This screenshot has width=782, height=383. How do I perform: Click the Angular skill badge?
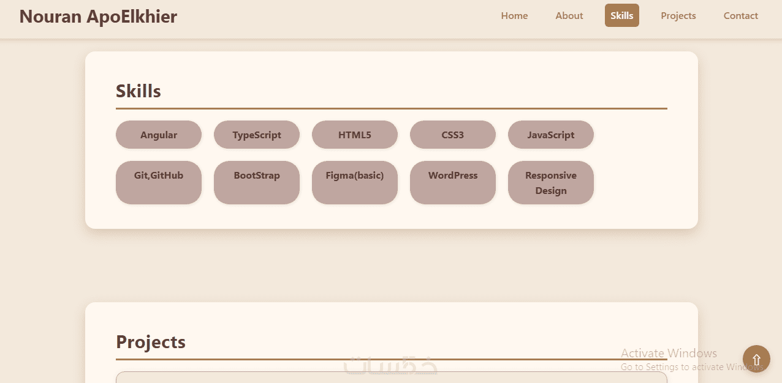click(159, 135)
